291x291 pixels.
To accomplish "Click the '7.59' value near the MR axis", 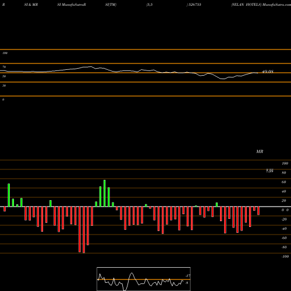I will pyautogui.click(x=269, y=171).
